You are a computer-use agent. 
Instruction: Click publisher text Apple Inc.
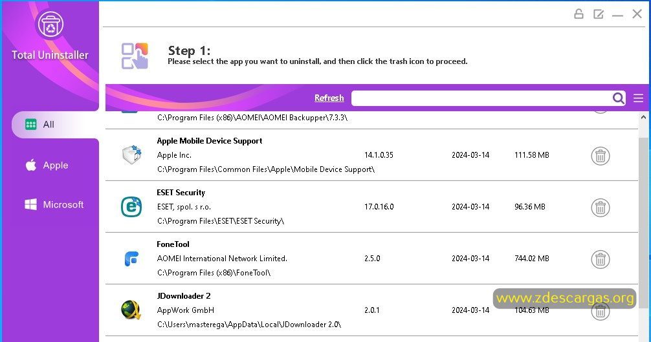pos(174,155)
